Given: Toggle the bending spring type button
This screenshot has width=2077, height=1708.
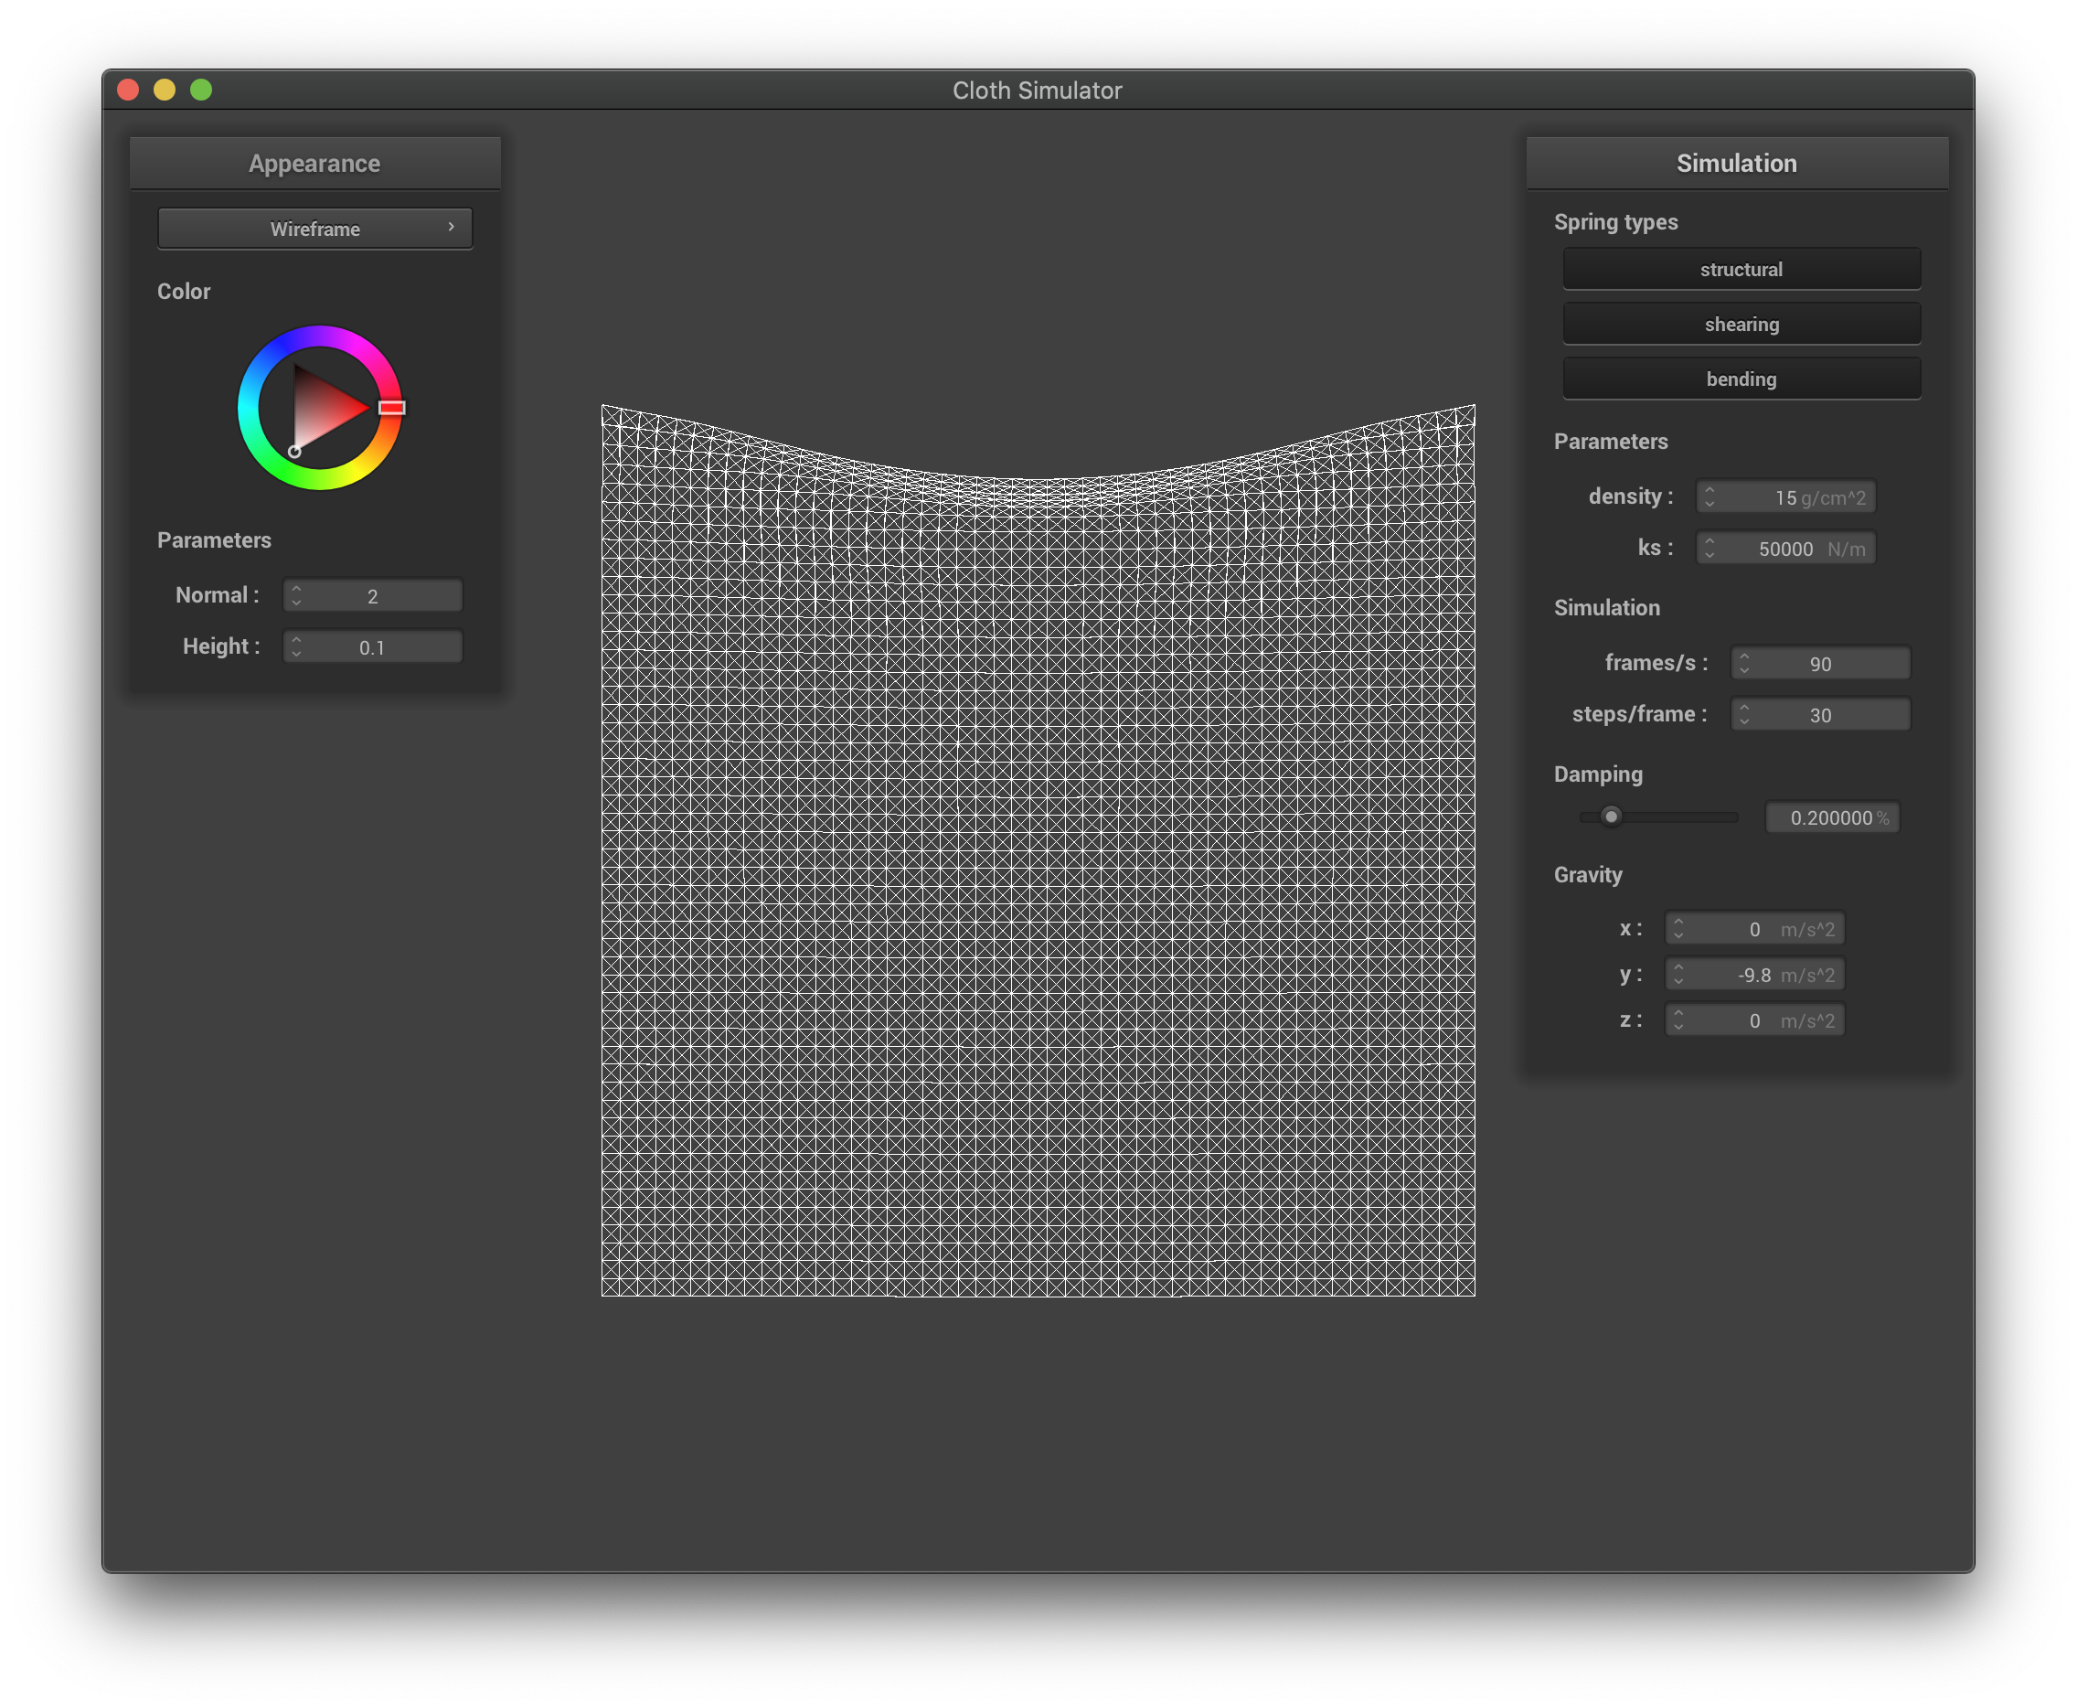Looking at the screenshot, I should click(1741, 379).
